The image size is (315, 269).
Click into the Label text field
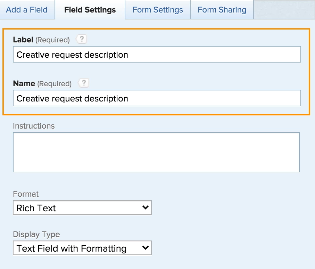tap(157, 55)
